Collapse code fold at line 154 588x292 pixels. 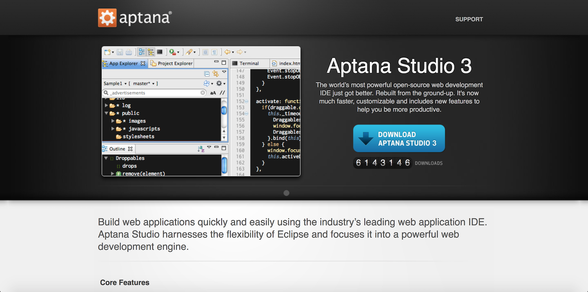tap(247, 113)
